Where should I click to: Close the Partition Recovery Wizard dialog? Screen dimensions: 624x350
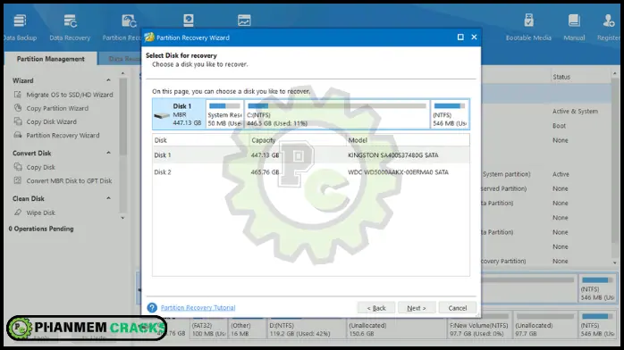click(x=474, y=37)
